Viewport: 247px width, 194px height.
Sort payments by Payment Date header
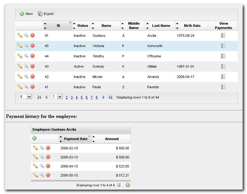pyautogui.click(x=75, y=139)
